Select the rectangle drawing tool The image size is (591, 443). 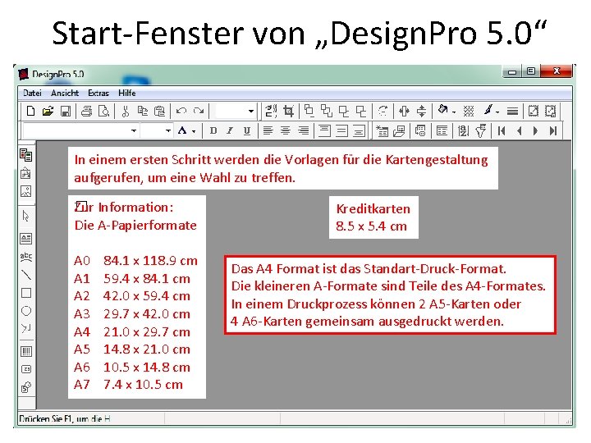26,293
